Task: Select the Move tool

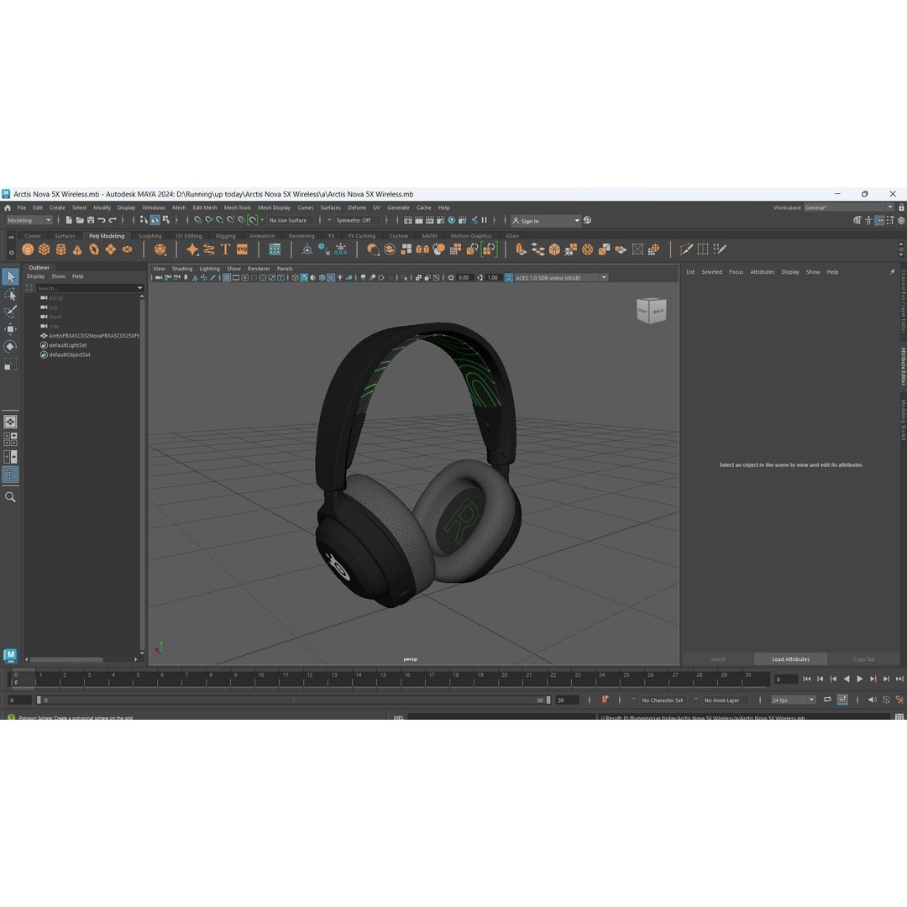Action: tap(10, 329)
